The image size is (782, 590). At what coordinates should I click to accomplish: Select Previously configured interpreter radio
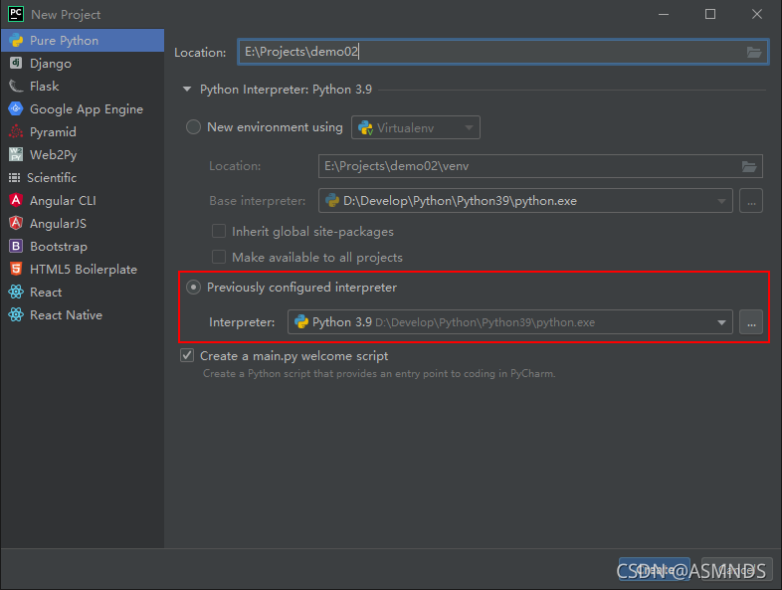tap(193, 288)
